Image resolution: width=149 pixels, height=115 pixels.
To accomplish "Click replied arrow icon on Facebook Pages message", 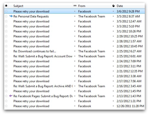I will (11, 96).
